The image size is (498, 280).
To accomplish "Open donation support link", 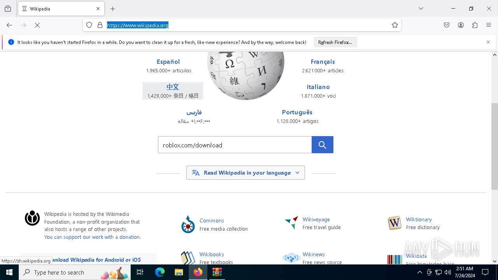I will point(93,237).
